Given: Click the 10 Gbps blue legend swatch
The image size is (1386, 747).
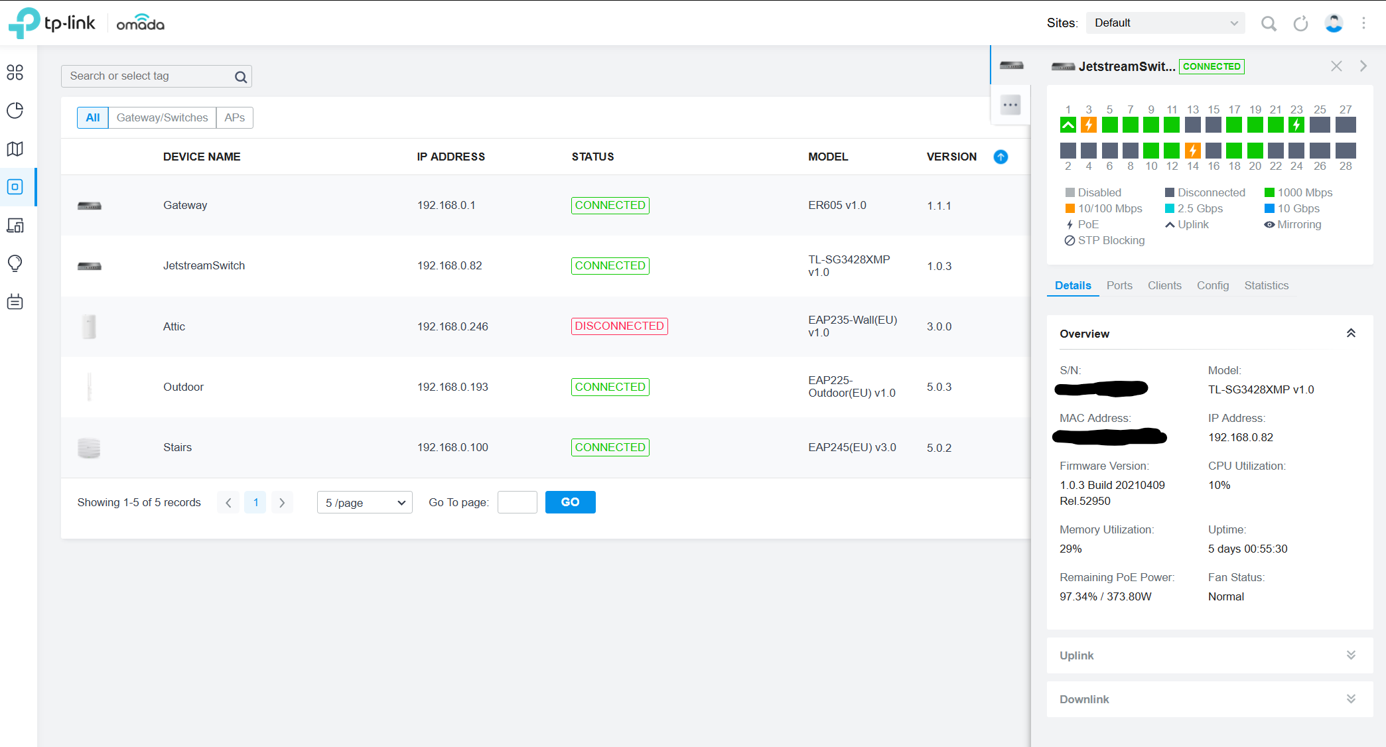Looking at the screenshot, I should 1269,208.
